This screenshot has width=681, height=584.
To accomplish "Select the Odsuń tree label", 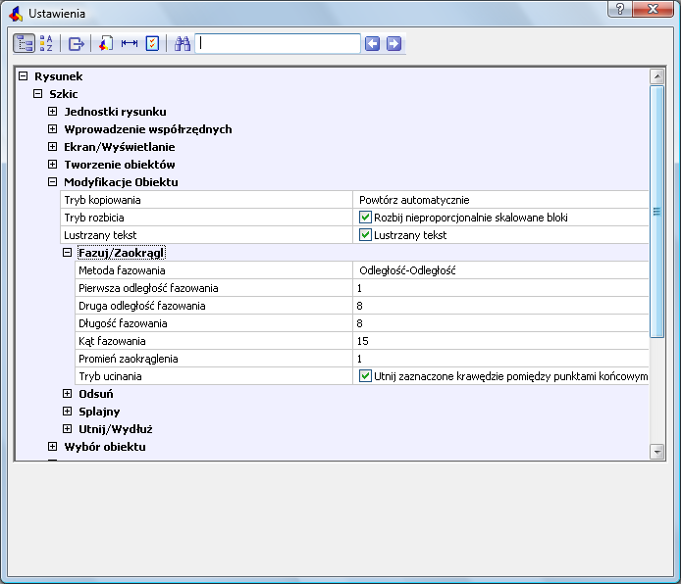I will point(96,394).
